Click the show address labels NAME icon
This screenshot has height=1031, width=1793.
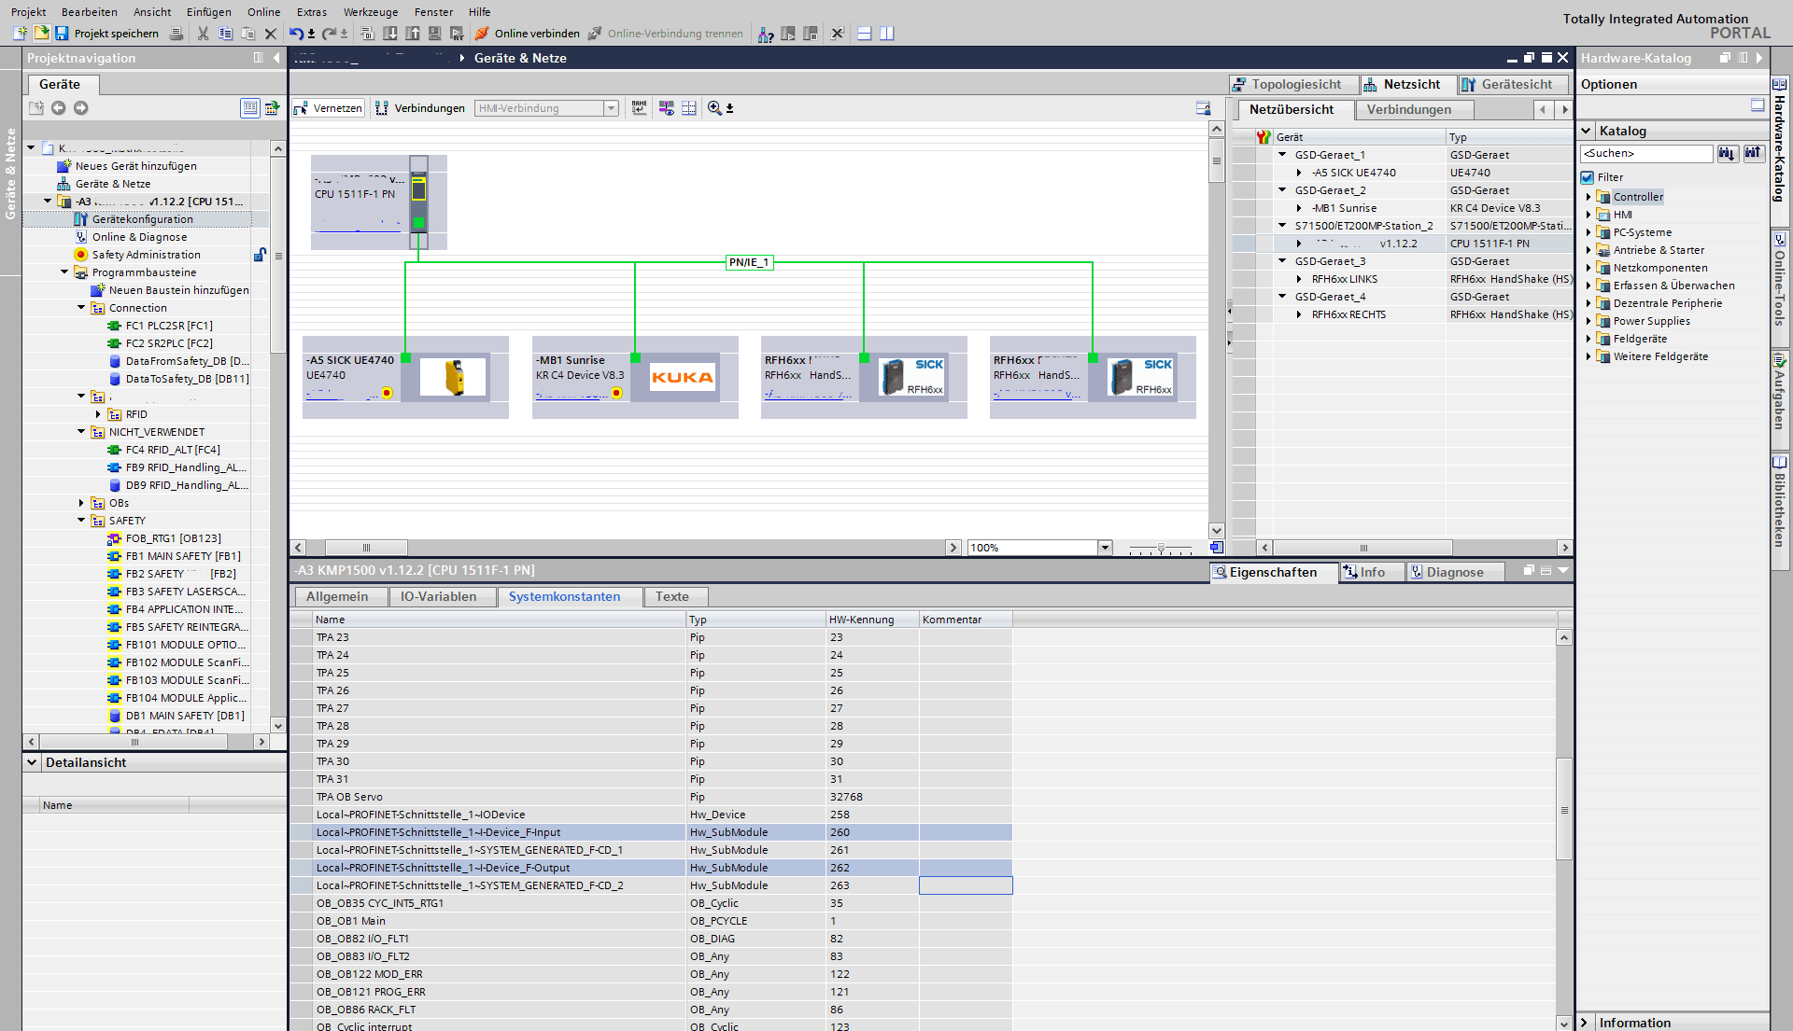click(639, 108)
